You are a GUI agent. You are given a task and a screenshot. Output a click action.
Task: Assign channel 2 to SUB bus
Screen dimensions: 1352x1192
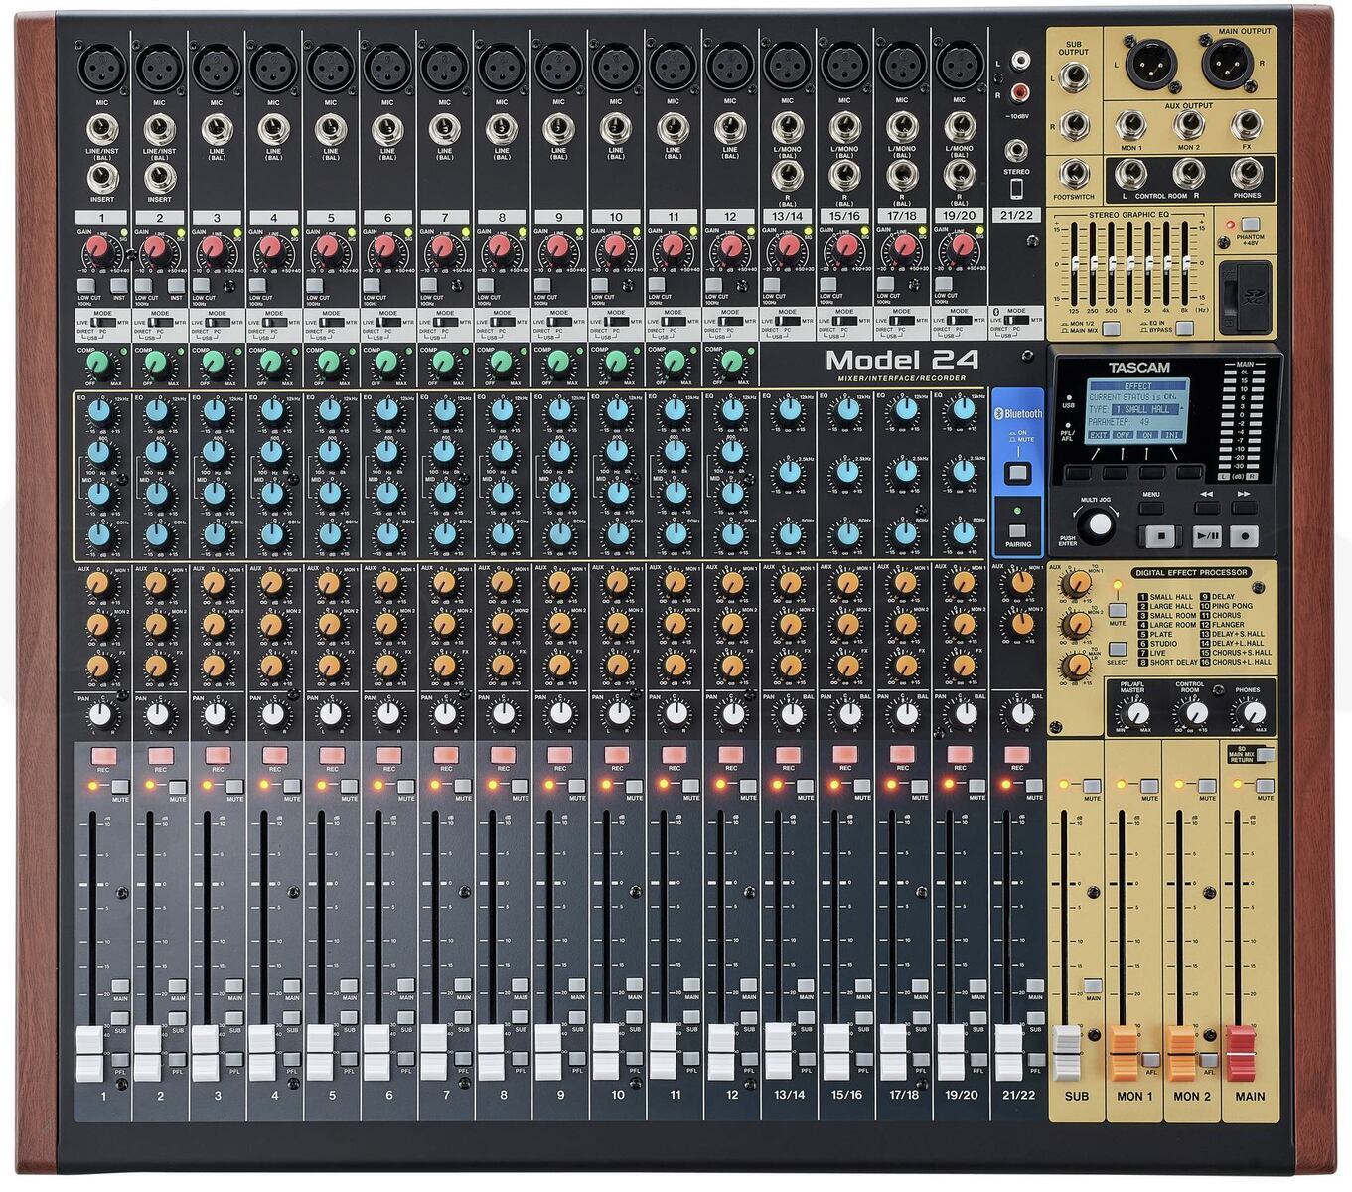179,1018
